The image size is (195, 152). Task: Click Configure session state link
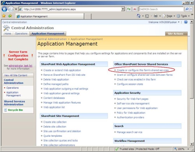130,84
